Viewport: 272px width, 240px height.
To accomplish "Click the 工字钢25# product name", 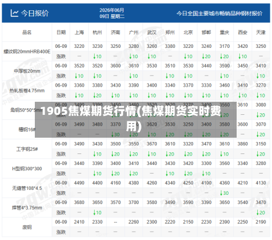I will [27, 149].
